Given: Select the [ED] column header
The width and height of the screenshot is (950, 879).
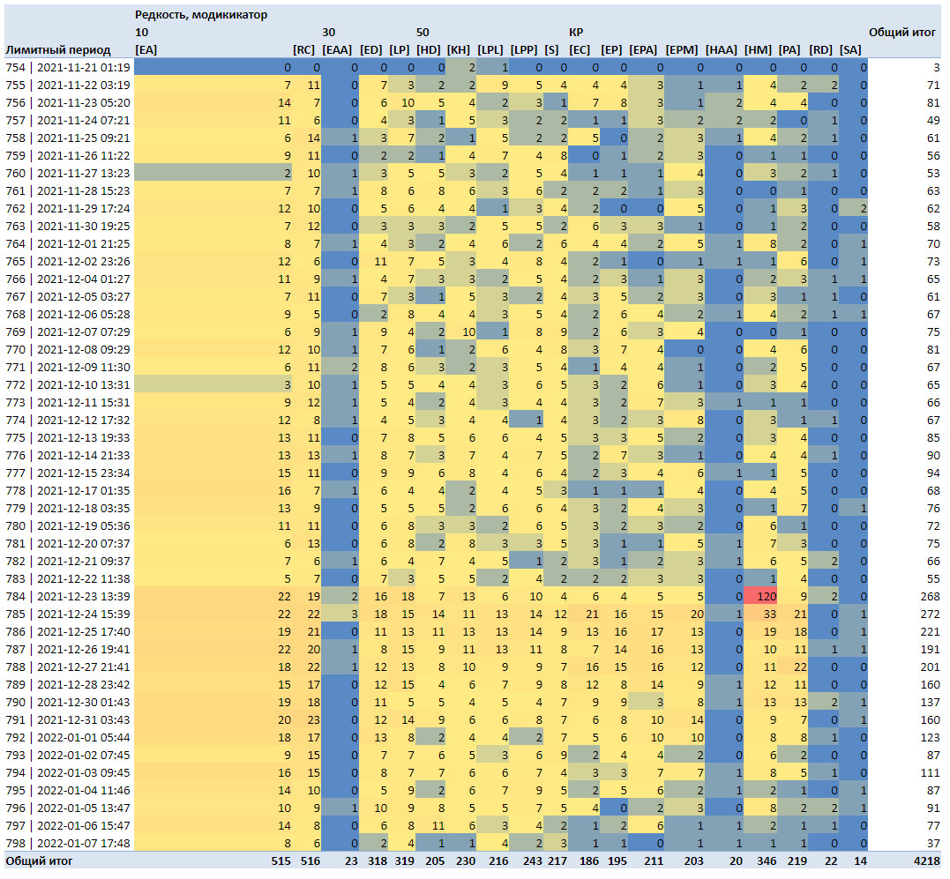Looking at the screenshot, I should click(370, 49).
